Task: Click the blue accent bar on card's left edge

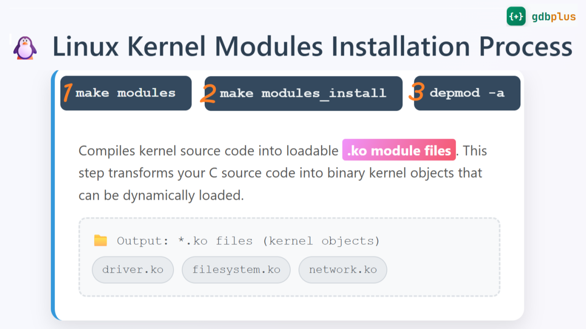Action: pos(53,197)
